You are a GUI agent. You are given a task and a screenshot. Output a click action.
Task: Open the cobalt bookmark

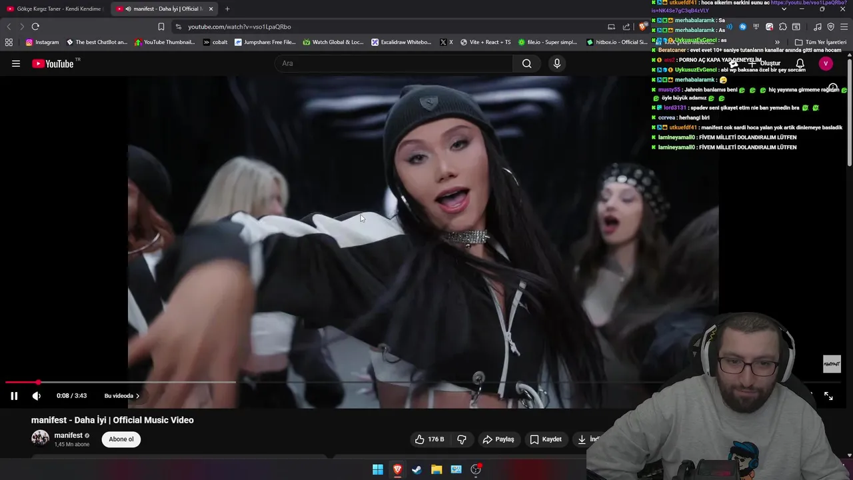click(215, 42)
